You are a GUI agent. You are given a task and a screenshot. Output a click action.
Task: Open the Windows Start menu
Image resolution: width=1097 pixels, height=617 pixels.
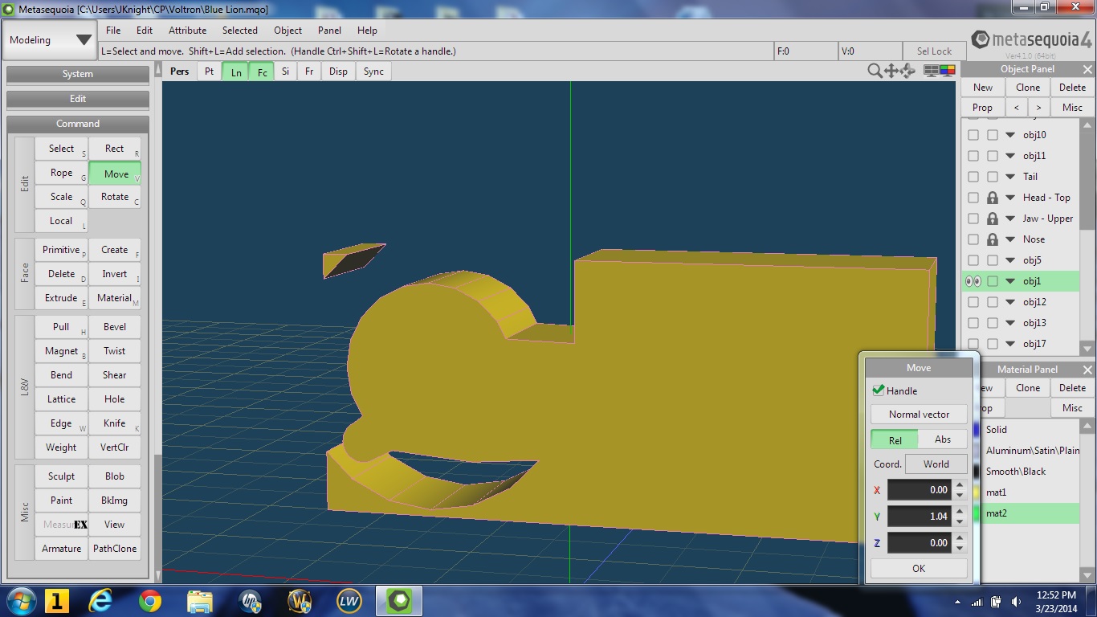click(x=22, y=600)
